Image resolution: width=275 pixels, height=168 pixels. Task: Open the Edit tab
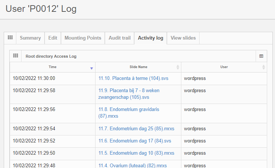tap(53, 38)
